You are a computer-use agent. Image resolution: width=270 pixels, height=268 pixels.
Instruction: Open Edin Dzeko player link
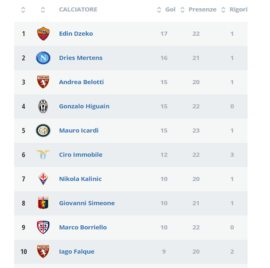pos(76,34)
